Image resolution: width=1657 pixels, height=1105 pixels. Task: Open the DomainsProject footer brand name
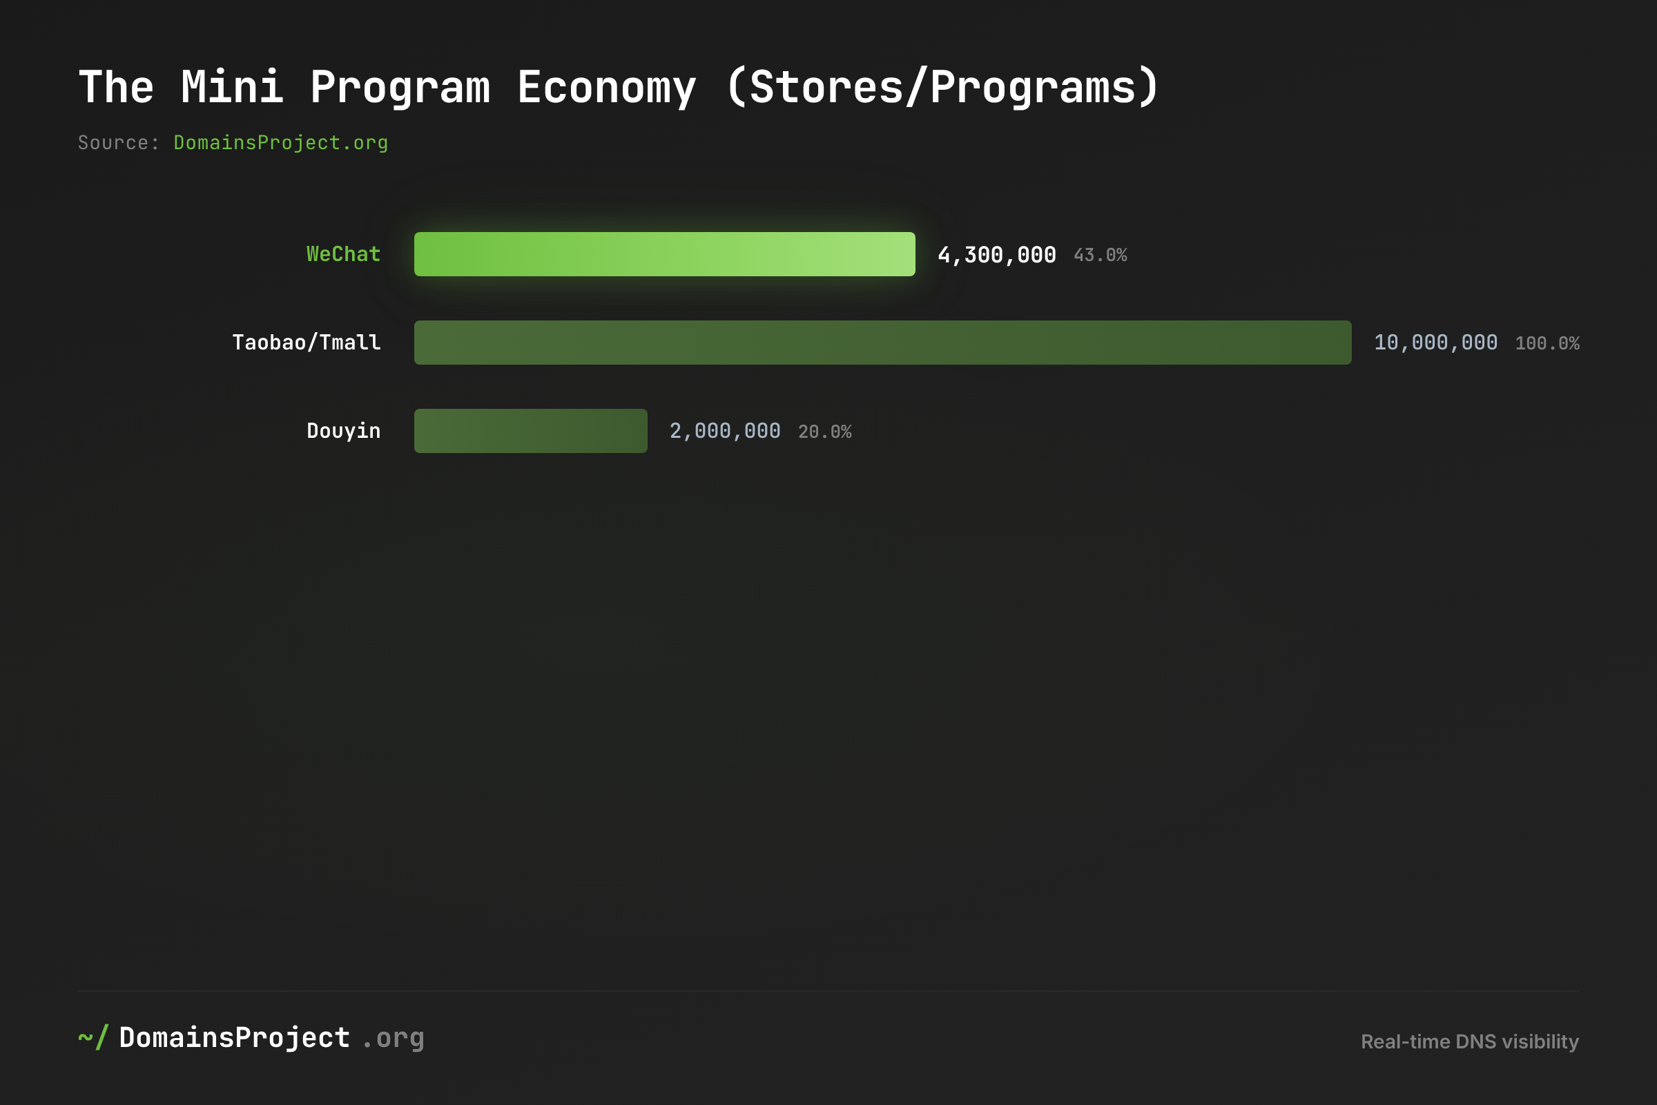(235, 1037)
